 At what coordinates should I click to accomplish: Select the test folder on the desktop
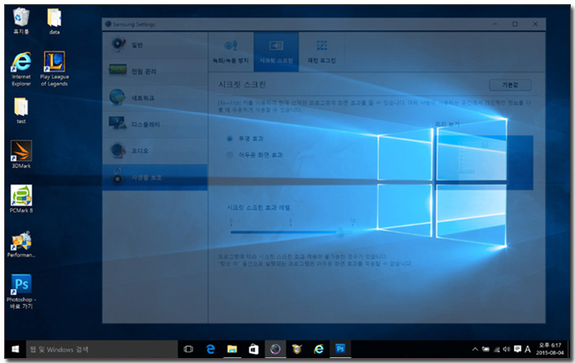(21, 111)
